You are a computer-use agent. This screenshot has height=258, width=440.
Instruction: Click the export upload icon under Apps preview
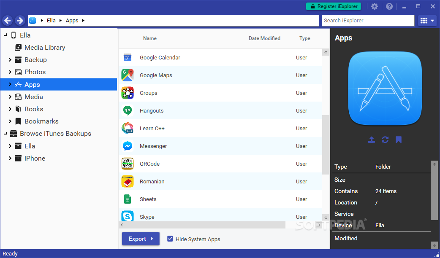point(372,140)
